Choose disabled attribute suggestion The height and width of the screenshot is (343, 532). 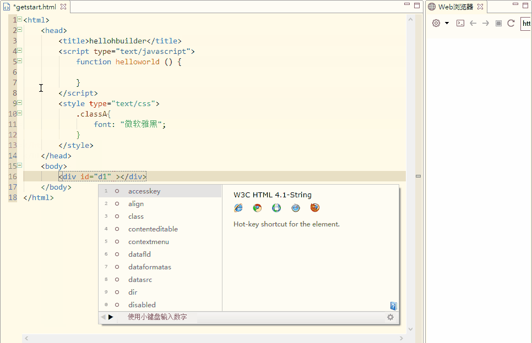[160, 305]
